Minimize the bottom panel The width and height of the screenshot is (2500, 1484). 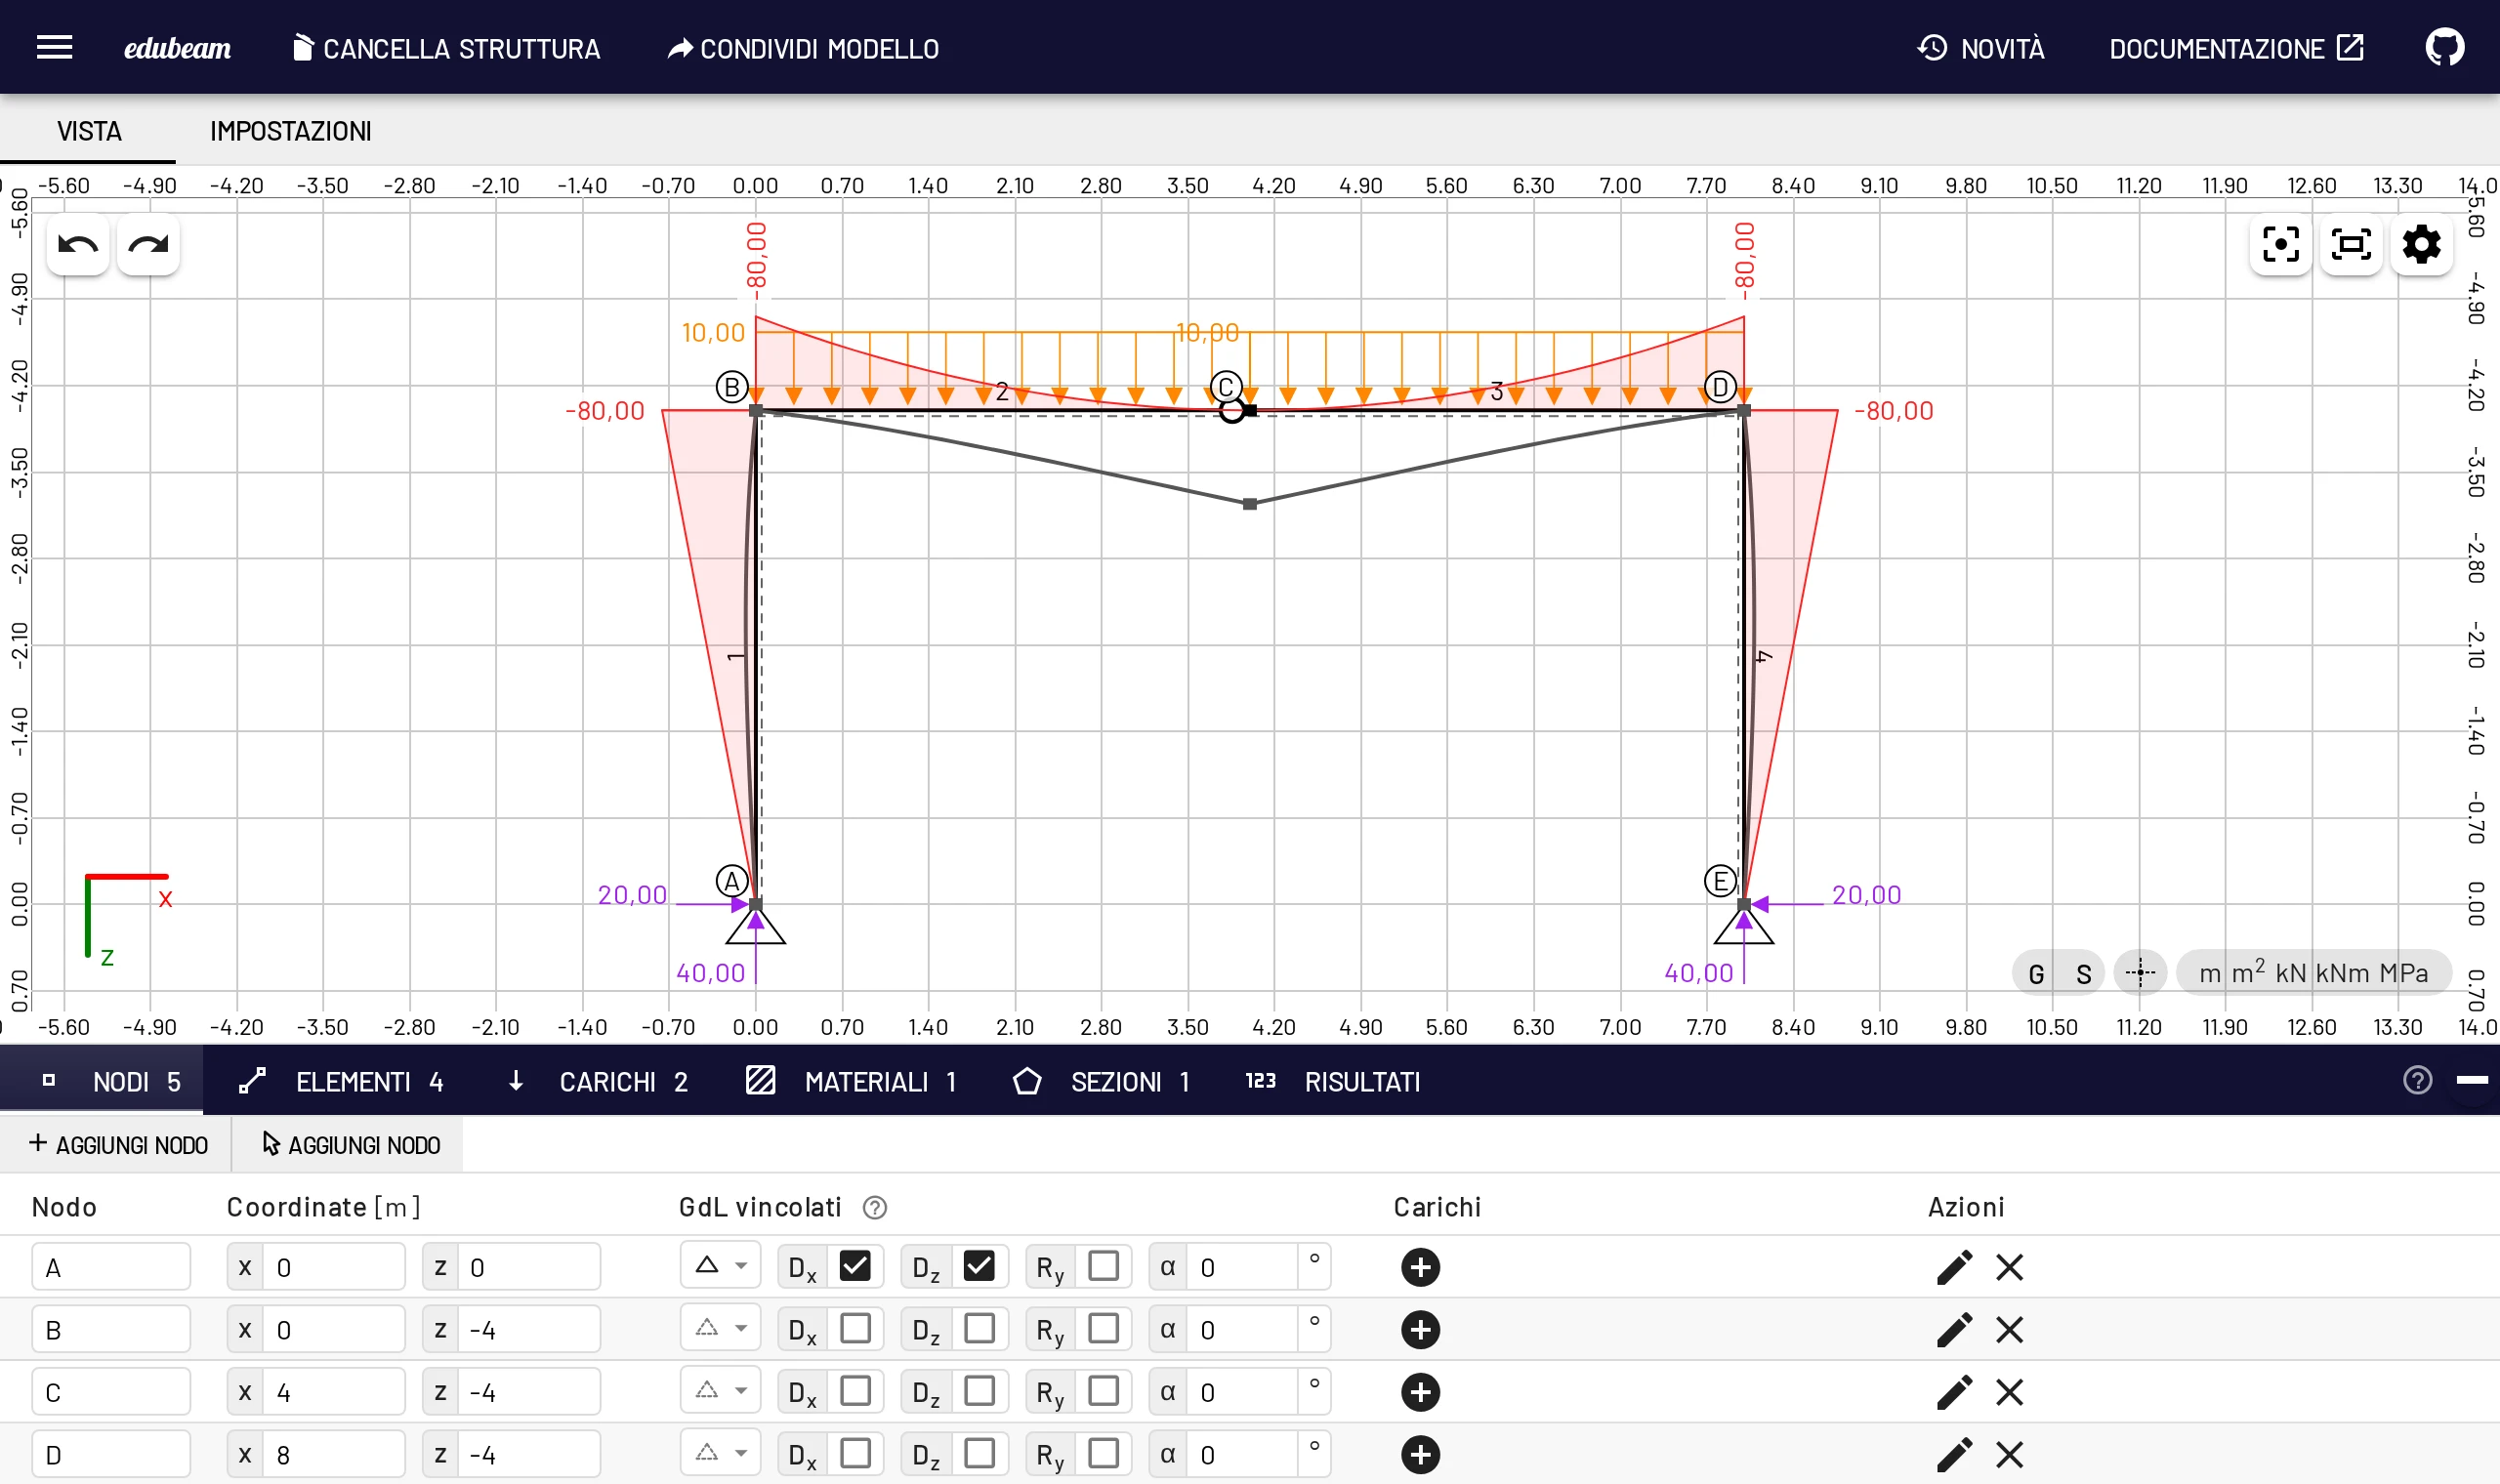[2471, 1080]
